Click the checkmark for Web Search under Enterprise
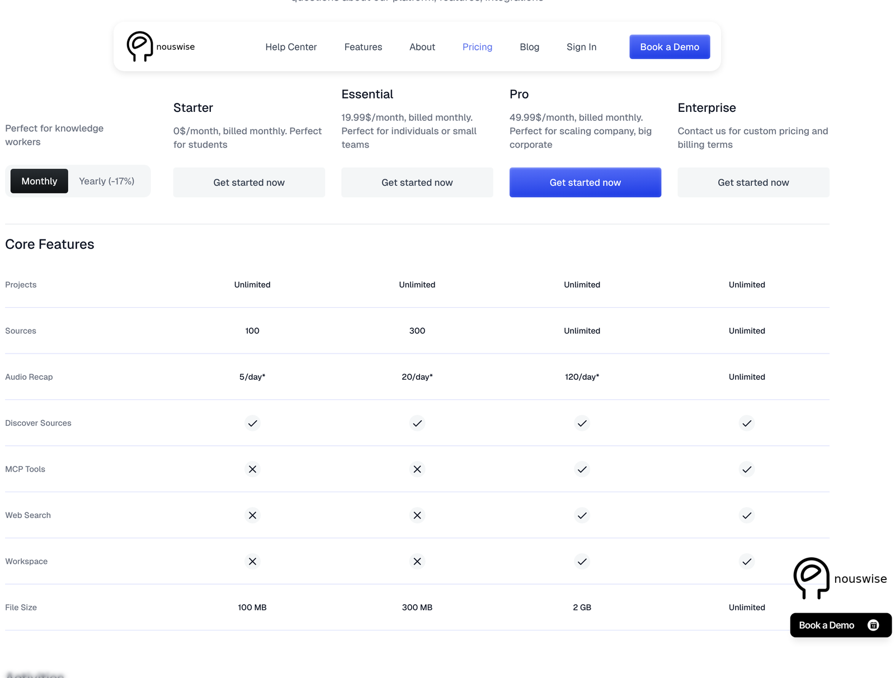The image size is (895, 678). click(747, 515)
